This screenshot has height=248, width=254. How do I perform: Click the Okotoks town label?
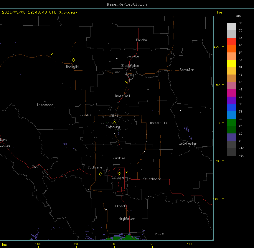click(121, 206)
